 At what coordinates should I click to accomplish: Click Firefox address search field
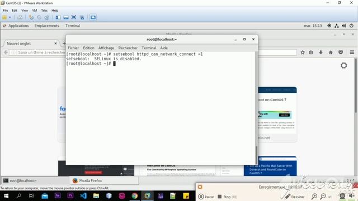[x=41, y=52]
